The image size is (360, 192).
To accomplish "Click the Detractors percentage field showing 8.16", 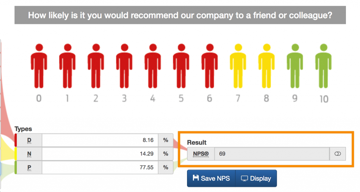I will coord(100,140).
